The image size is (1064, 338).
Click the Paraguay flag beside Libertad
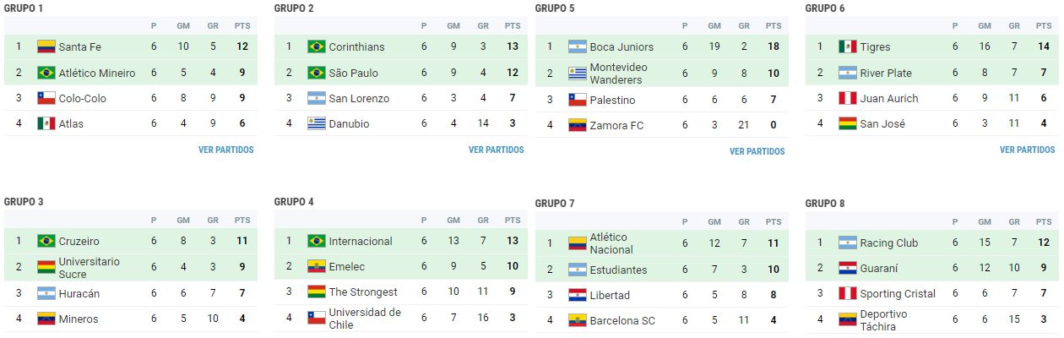[x=578, y=296]
